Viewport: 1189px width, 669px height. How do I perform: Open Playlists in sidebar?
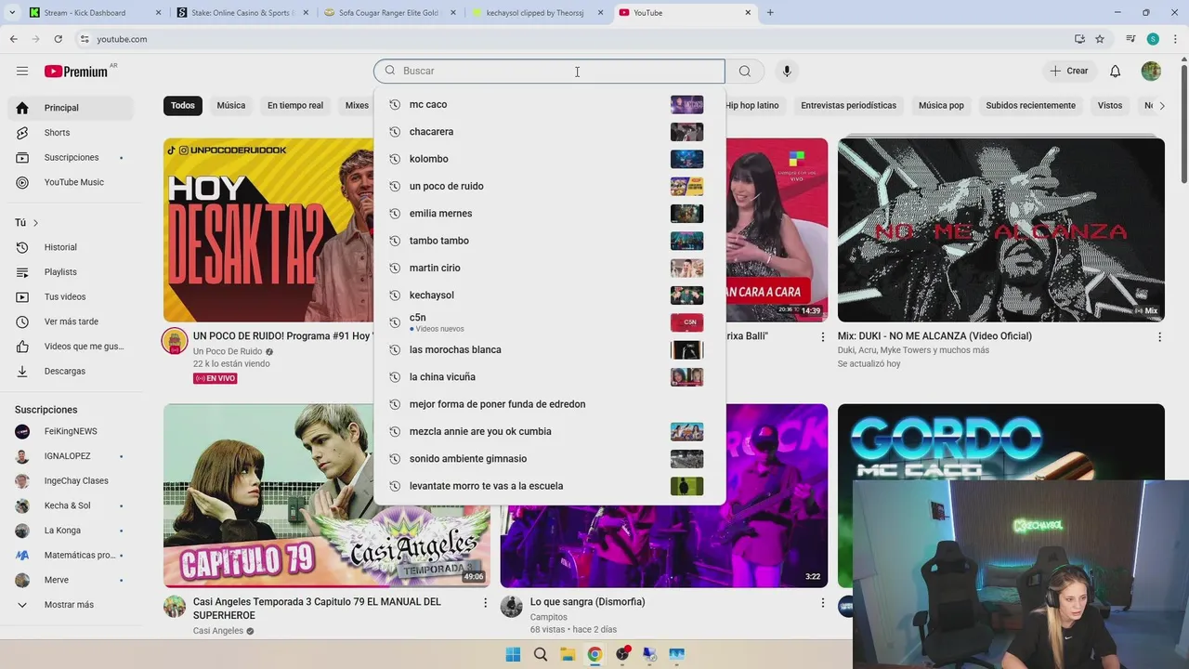pyautogui.click(x=71, y=272)
